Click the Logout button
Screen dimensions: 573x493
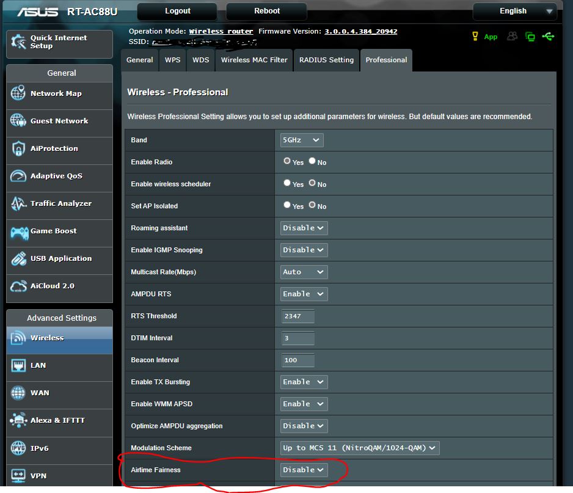[x=177, y=11]
